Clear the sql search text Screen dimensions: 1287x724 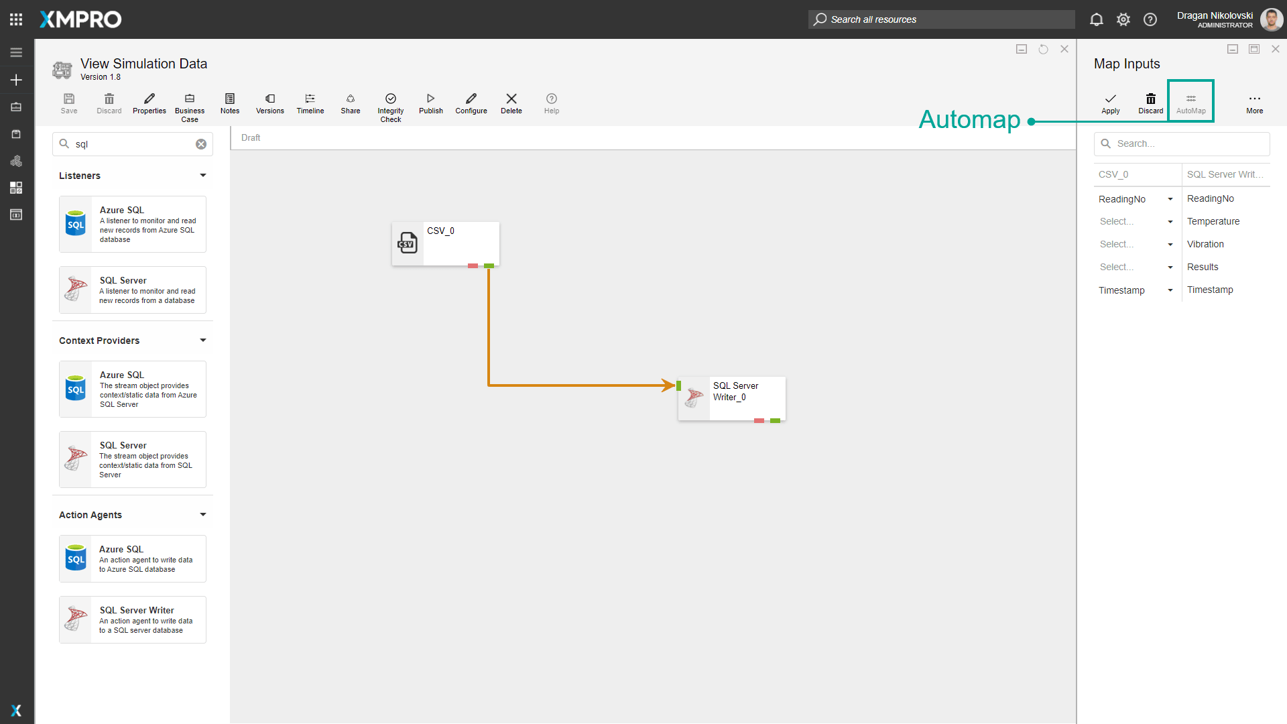click(201, 144)
